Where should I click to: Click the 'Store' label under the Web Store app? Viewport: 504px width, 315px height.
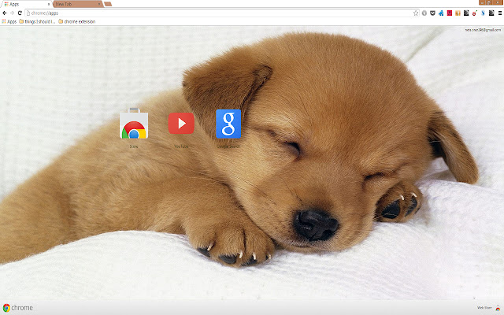134,146
